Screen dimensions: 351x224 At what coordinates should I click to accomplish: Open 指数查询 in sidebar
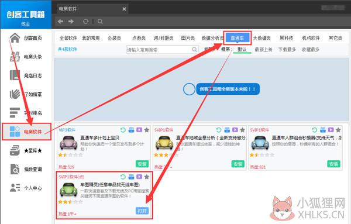[x=26, y=169]
